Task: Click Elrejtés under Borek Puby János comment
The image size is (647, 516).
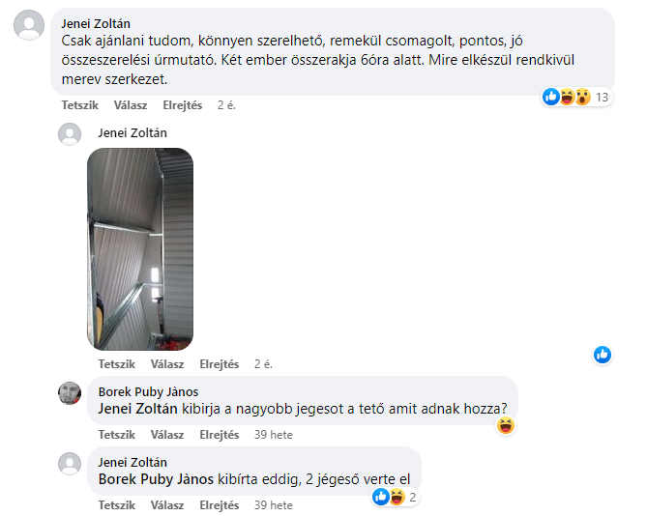Action: click(x=220, y=435)
